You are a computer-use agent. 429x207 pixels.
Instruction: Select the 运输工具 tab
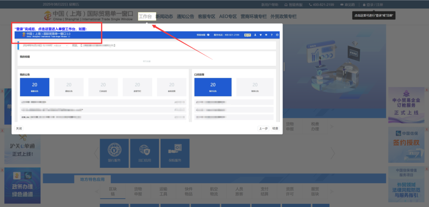click(163, 191)
